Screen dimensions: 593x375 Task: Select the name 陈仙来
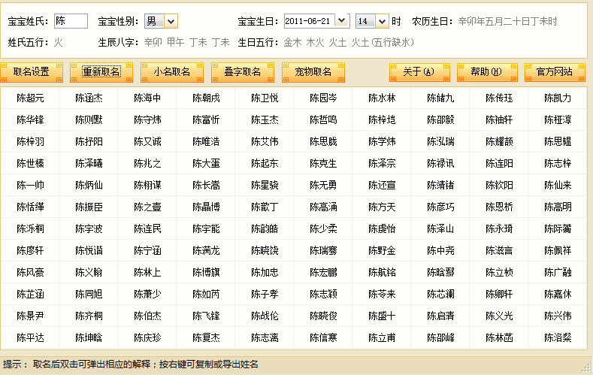558,185
